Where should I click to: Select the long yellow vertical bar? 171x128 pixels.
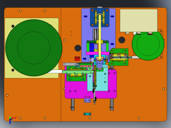[100, 37]
